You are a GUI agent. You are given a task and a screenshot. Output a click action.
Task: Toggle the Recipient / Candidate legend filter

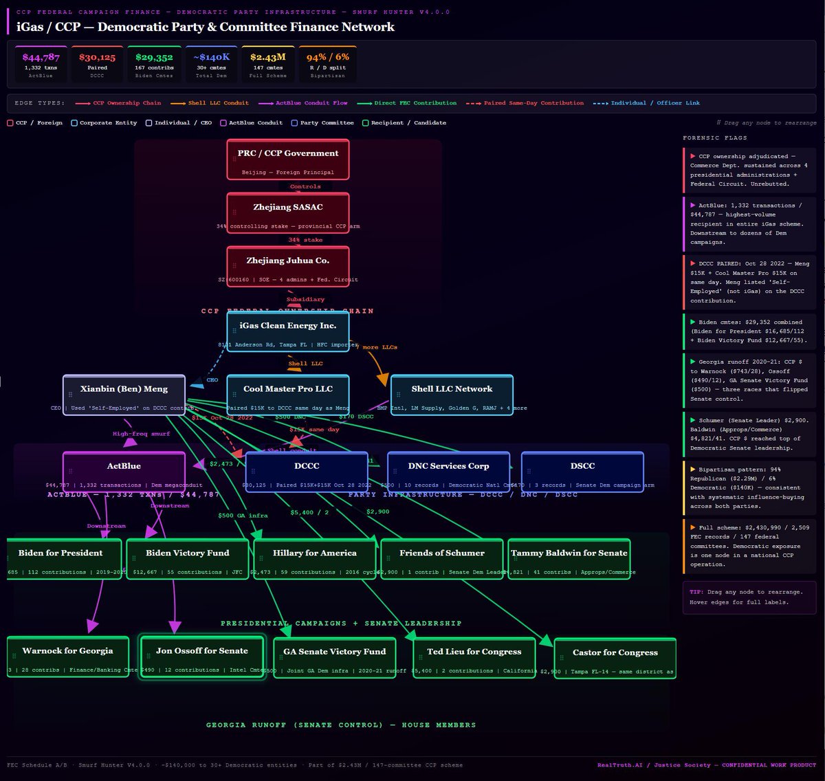click(x=365, y=123)
